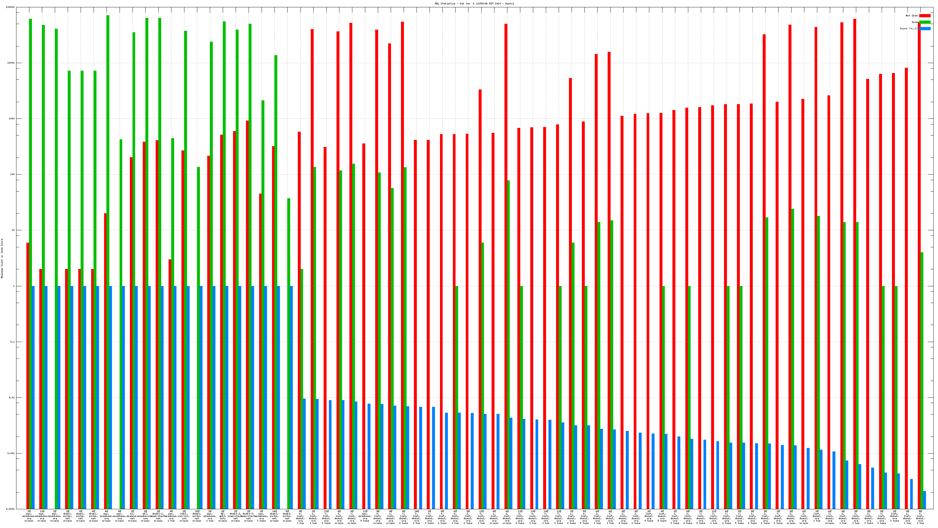The image size is (938, 528).
Task: Click the "5@ dnsbl.sorbs.net origin" x-axis label
Action: pyautogui.click(x=287, y=516)
